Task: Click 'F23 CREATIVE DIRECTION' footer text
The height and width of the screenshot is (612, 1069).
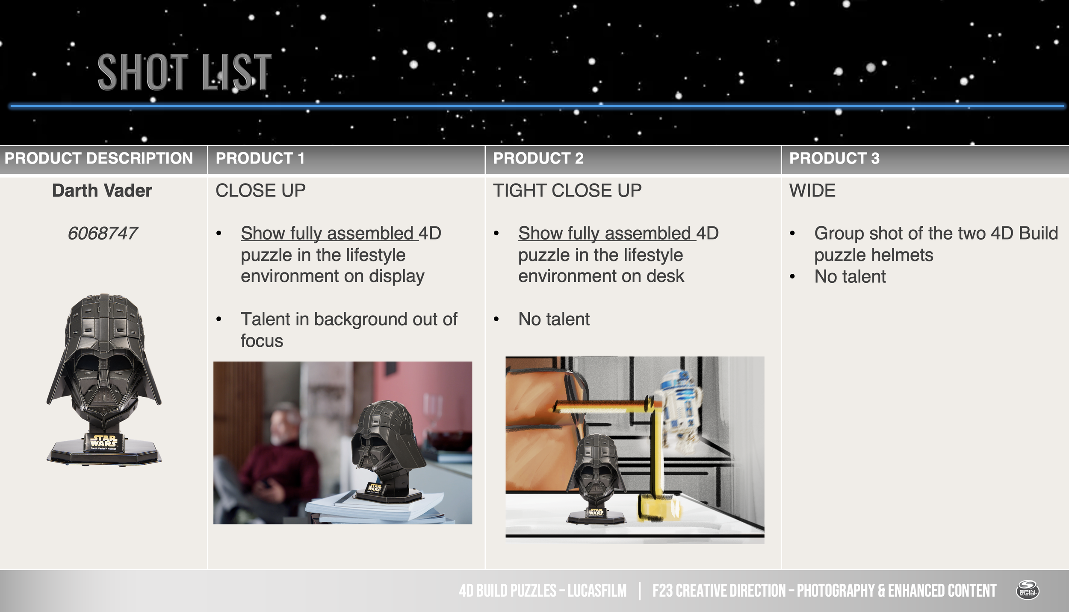Action: tap(718, 591)
